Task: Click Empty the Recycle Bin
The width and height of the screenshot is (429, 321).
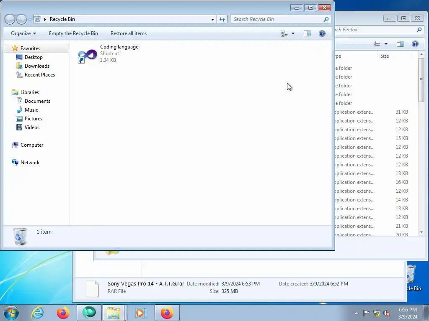Action: point(73,33)
